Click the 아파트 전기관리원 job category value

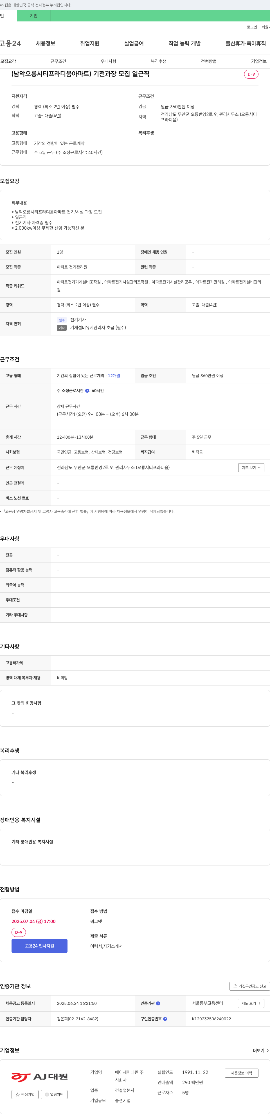pyautogui.click(x=72, y=267)
